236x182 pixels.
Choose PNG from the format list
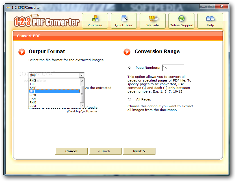tap(54, 80)
